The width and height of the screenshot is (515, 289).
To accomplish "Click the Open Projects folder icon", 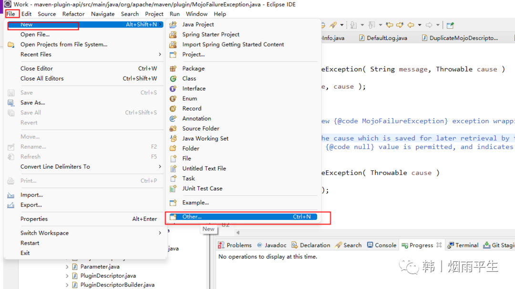I will tap(11, 45).
